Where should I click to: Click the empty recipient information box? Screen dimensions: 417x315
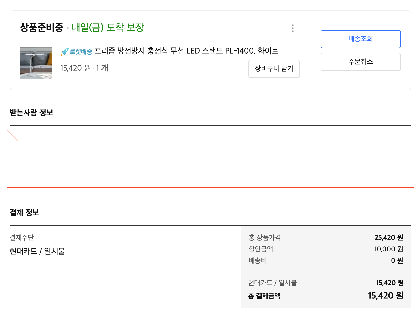[x=211, y=159]
